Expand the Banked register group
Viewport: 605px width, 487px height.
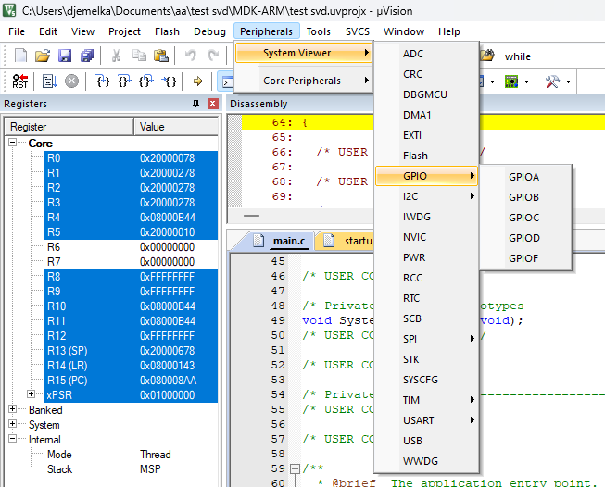coord(12,409)
